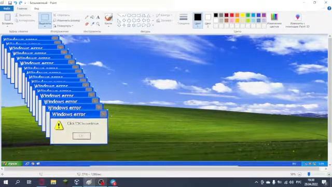Choose the triangle shape
This screenshot has width=332, height=187.
(149, 16)
